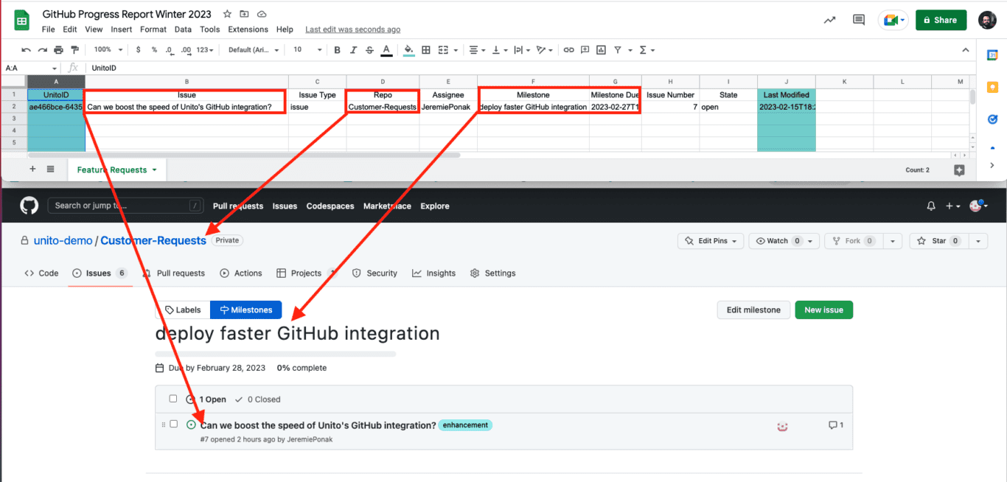Screen dimensions: 1007x482
Task: Click the GitHub Octocat logo
Action: click(29, 206)
